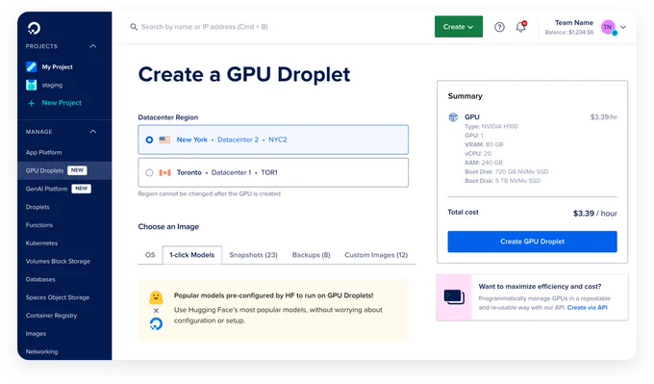Open the notifications bell icon
654x384 pixels.
point(520,27)
